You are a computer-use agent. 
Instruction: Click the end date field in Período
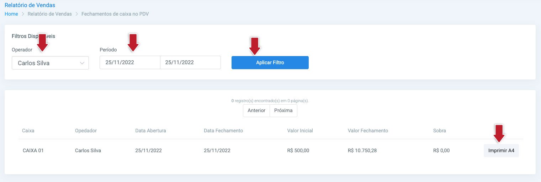[190, 62]
